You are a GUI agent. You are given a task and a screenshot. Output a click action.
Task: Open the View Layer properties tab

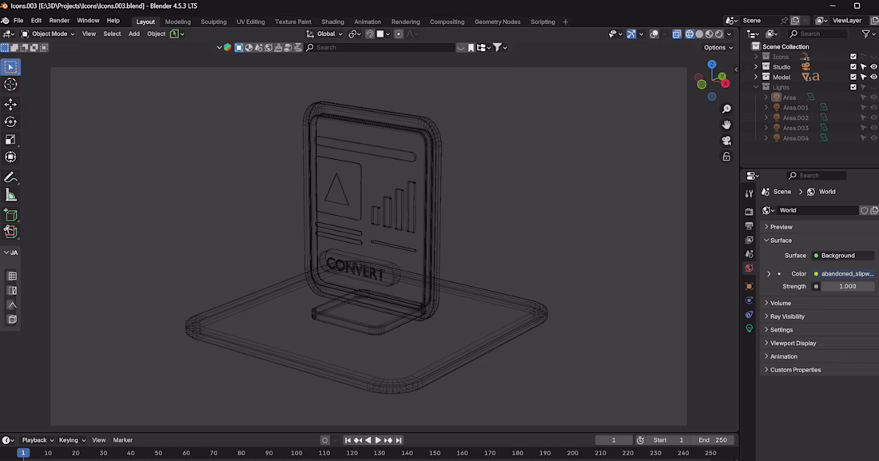[749, 240]
